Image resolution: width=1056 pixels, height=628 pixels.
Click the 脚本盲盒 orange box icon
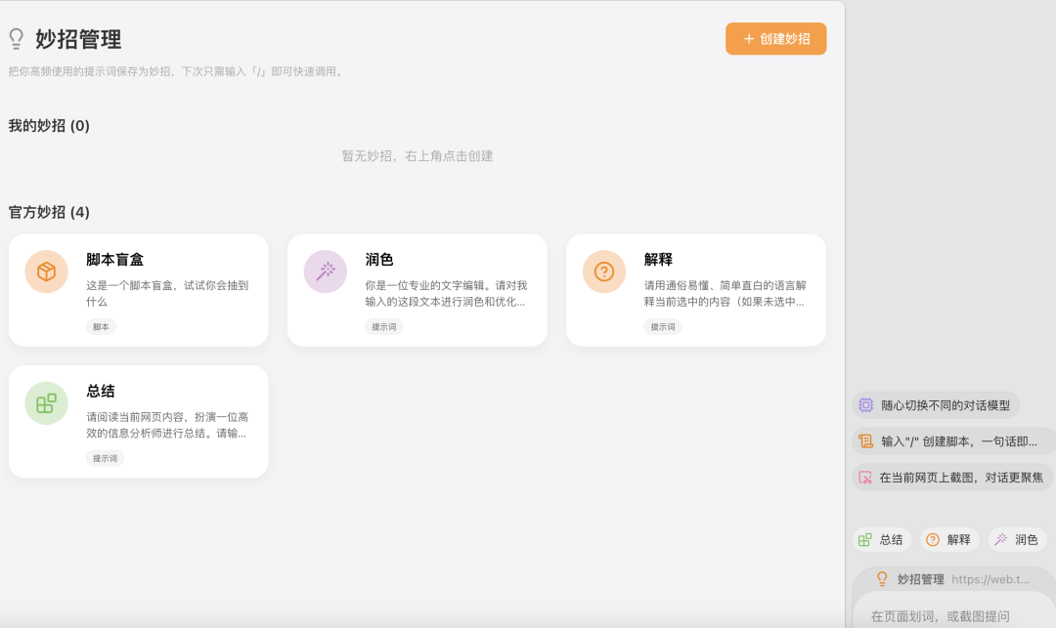click(46, 272)
